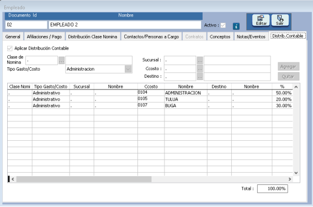Switch to the Conceptos tab

coord(220,37)
